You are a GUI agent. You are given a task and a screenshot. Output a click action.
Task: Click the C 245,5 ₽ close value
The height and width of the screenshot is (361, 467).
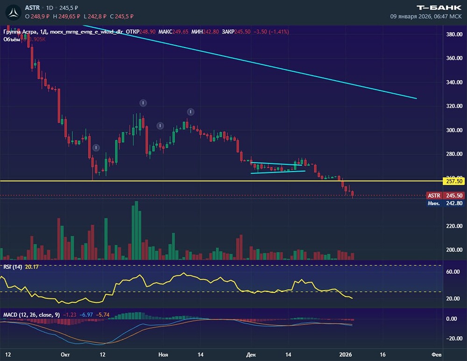(121, 17)
